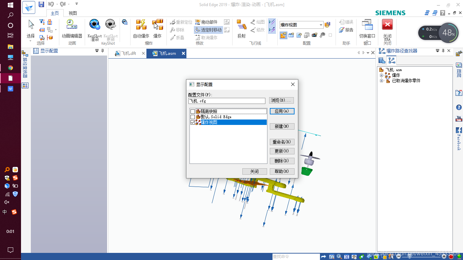This screenshot has height=260, width=463.
Task: Click the camera icon in 配置 group
Action: [x=314, y=35]
